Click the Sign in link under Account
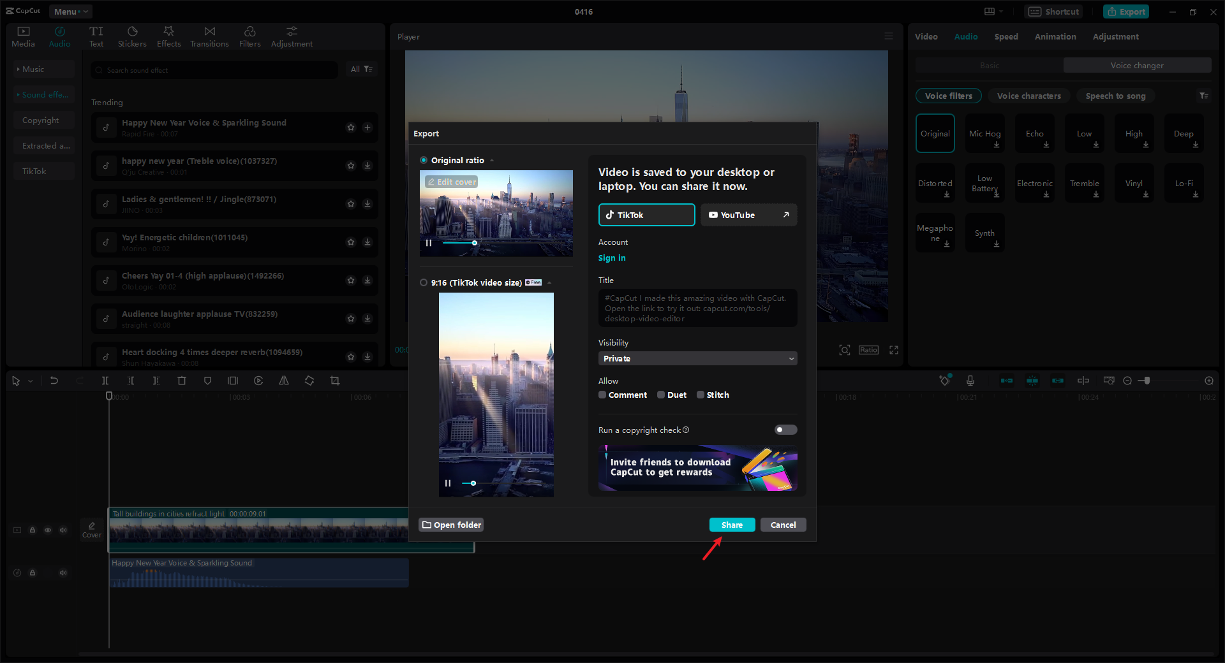The image size is (1225, 663). 611,258
